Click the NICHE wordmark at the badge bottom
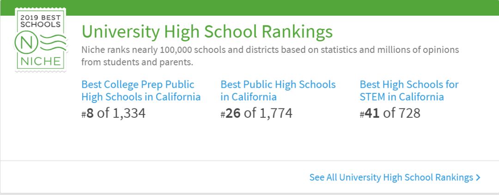The width and height of the screenshot is (499, 195). (x=40, y=62)
